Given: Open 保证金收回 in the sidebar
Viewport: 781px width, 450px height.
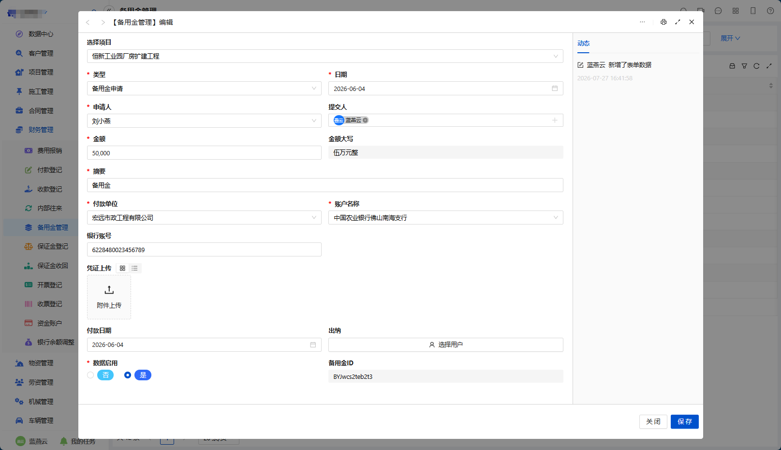Looking at the screenshot, I should click(52, 266).
